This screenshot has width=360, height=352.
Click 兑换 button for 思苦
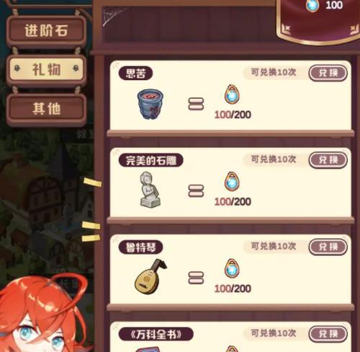328,73
